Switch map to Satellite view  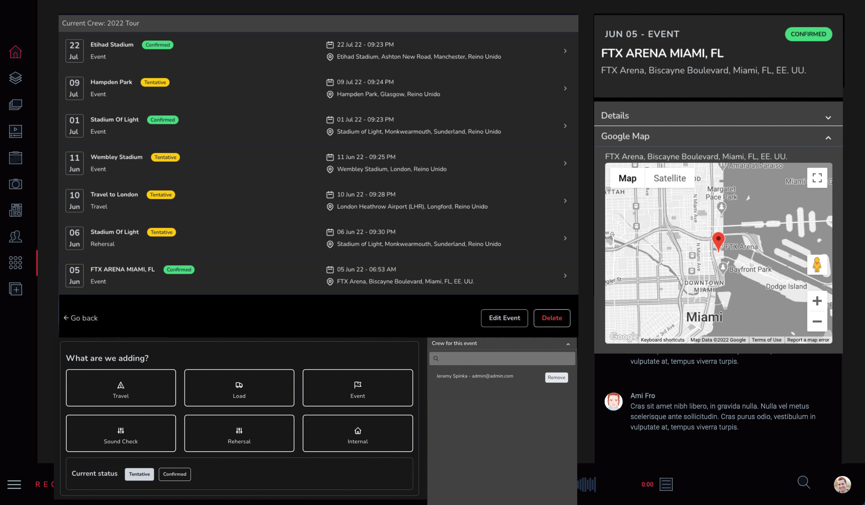click(x=669, y=178)
